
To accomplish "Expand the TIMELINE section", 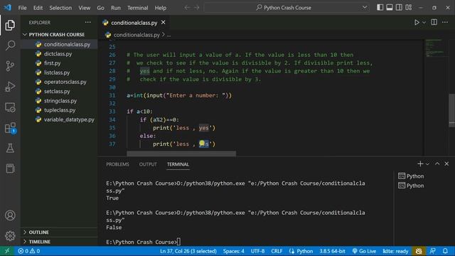I will [x=40, y=242].
